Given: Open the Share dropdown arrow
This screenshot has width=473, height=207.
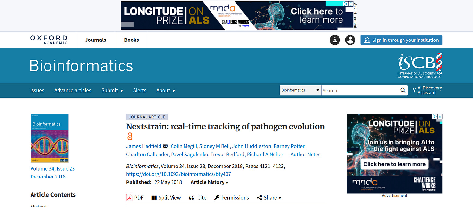Looking at the screenshot, I should (x=280, y=198).
